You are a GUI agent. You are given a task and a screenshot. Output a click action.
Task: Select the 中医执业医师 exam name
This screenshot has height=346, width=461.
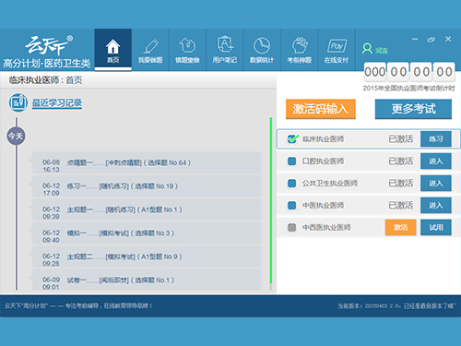coord(323,206)
